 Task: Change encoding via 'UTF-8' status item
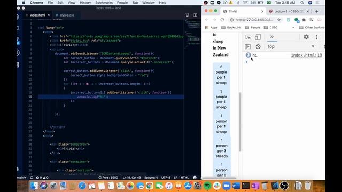166,178
